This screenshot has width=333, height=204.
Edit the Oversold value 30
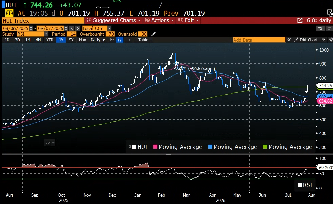point(143,34)
